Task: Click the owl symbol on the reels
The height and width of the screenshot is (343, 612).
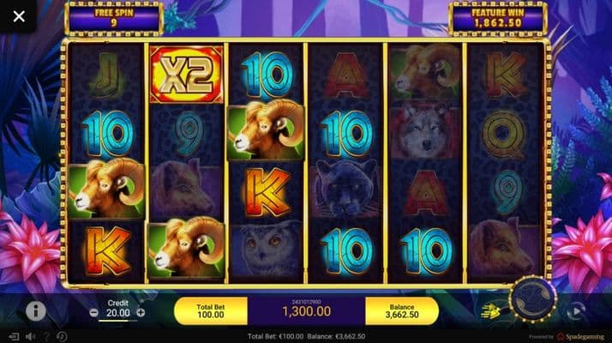Action: 266,250
